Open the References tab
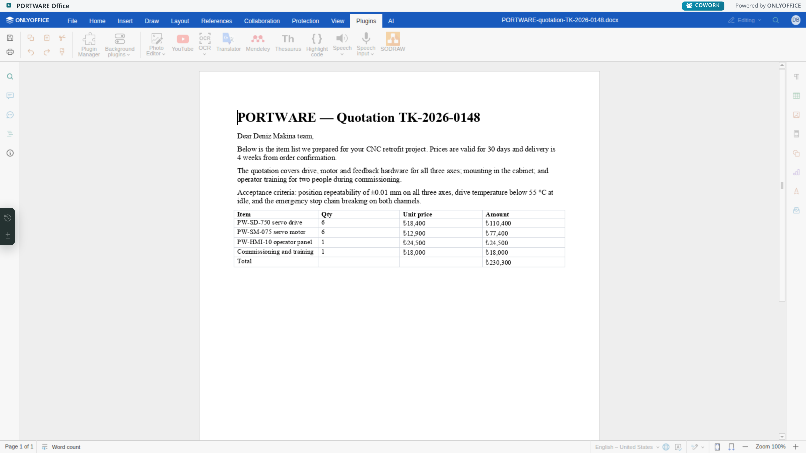806x453 pixels. 216,21
